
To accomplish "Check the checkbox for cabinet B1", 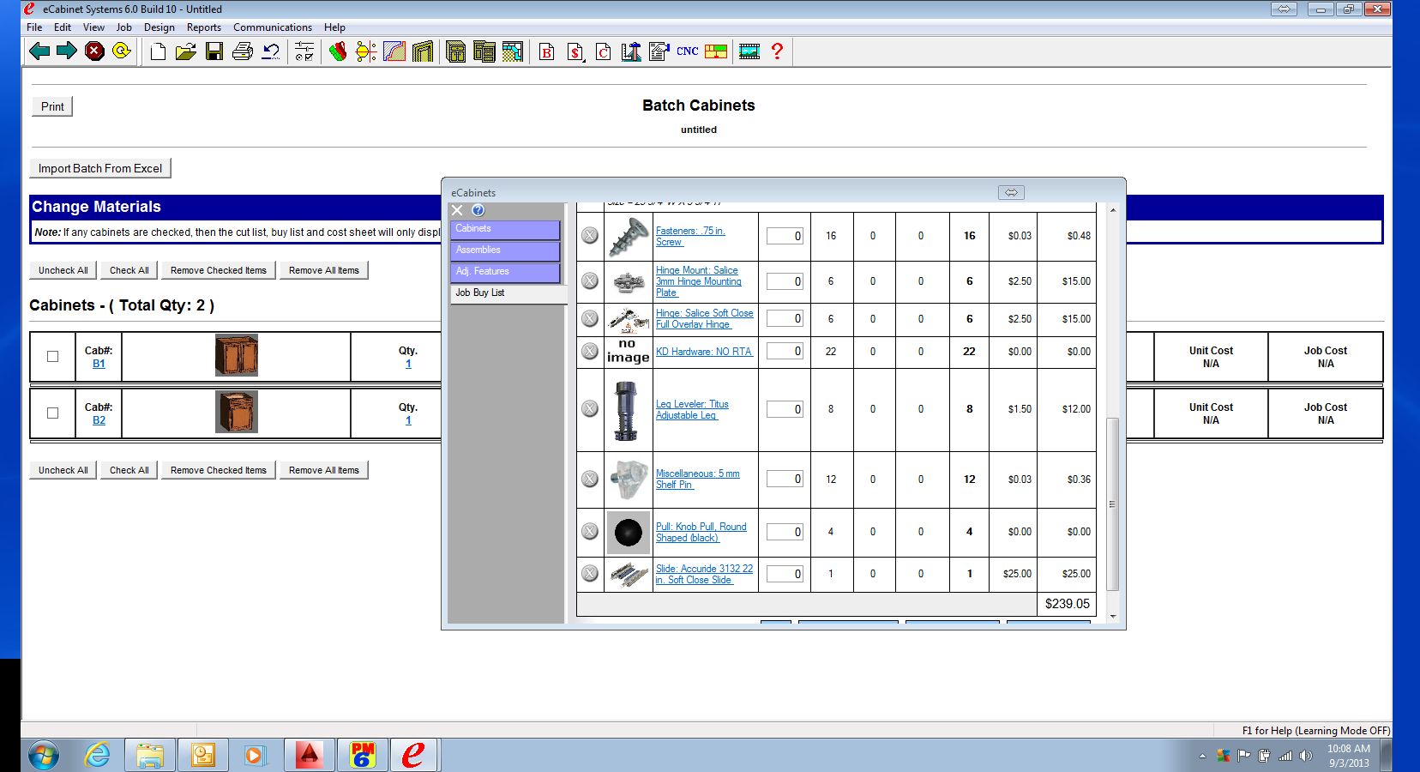I will tap(53, 357).
